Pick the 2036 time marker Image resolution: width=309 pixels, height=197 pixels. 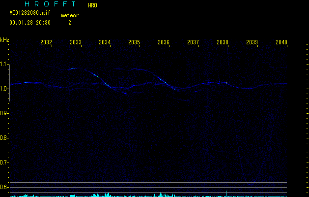[164, 43]
